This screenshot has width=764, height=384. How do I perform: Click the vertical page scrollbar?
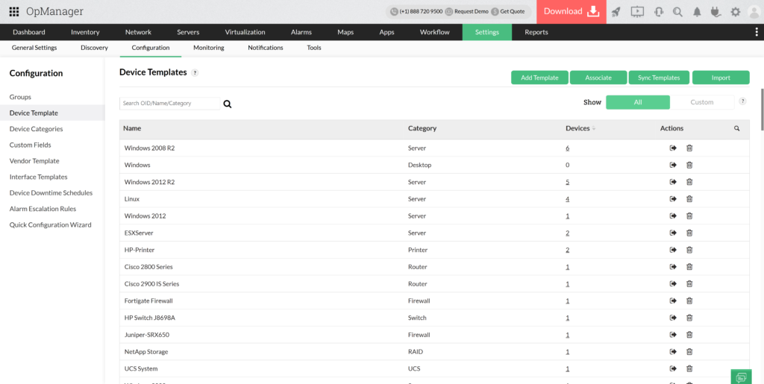tap(760, 104)
